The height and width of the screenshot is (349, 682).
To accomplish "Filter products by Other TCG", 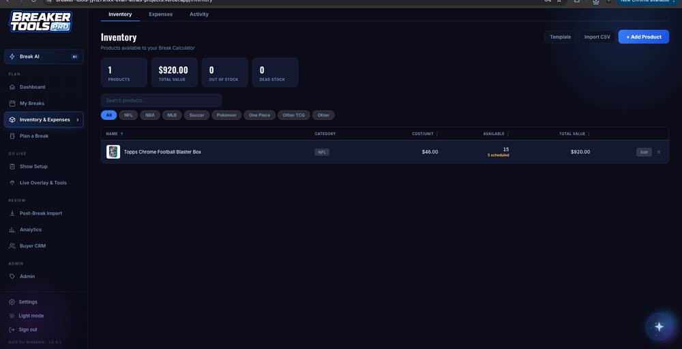I will pyautogui.click(x=294, y=115).
